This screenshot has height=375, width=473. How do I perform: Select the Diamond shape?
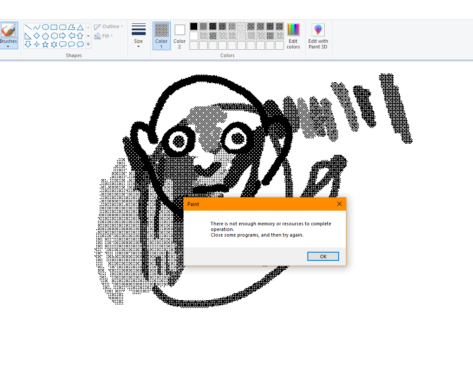[36, 36]
